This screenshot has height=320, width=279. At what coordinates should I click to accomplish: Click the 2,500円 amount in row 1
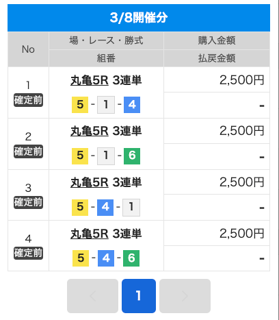pyautogui.click(x=241, y=80)
